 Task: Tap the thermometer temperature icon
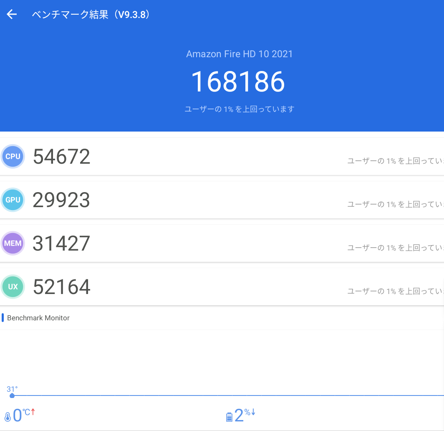pyautogui.click(x=8, y=417)
